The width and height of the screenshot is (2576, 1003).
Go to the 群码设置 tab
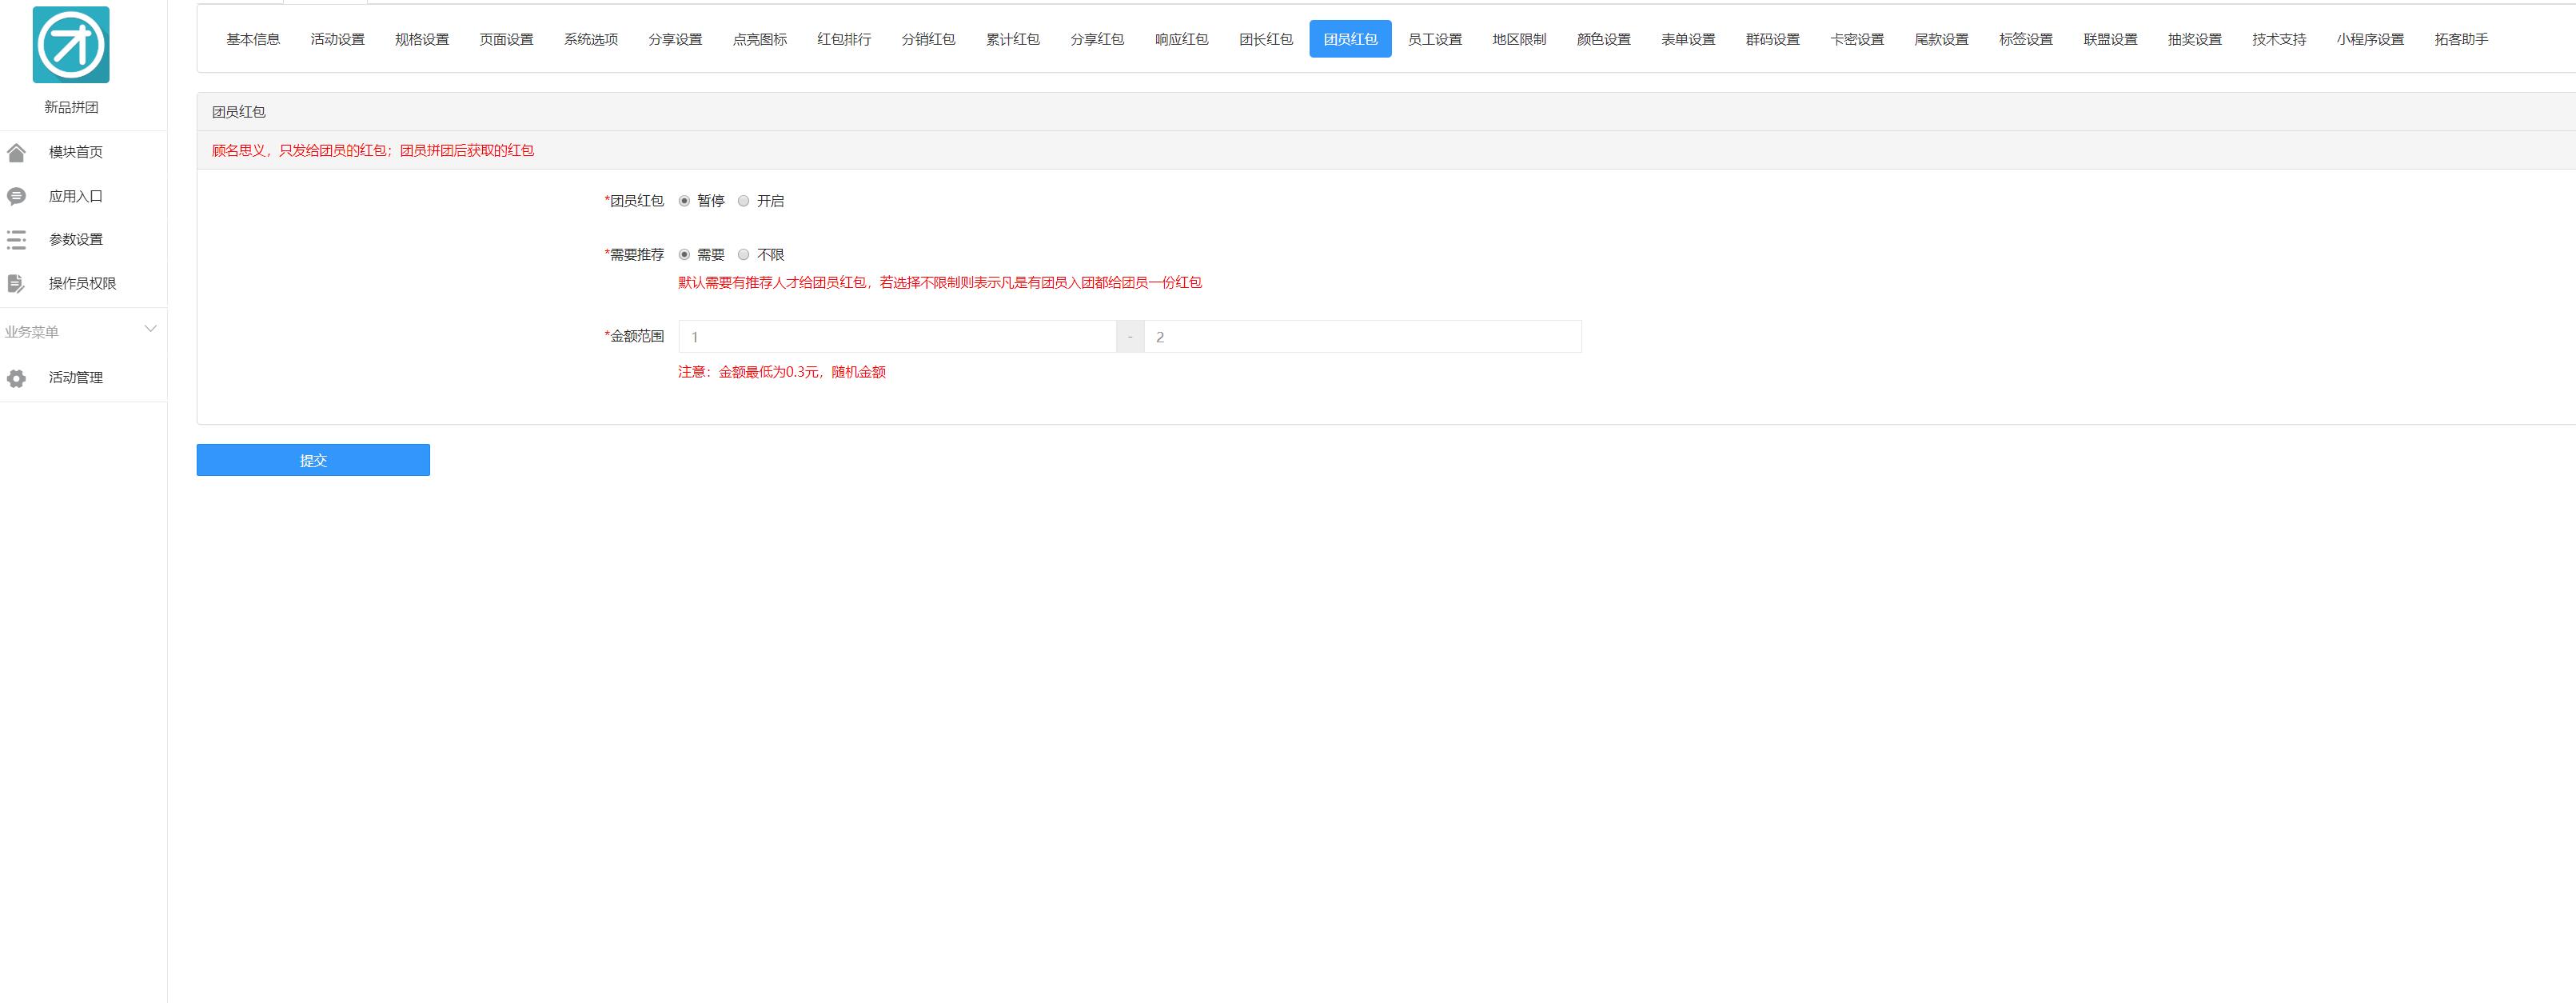pos(1772,39)
